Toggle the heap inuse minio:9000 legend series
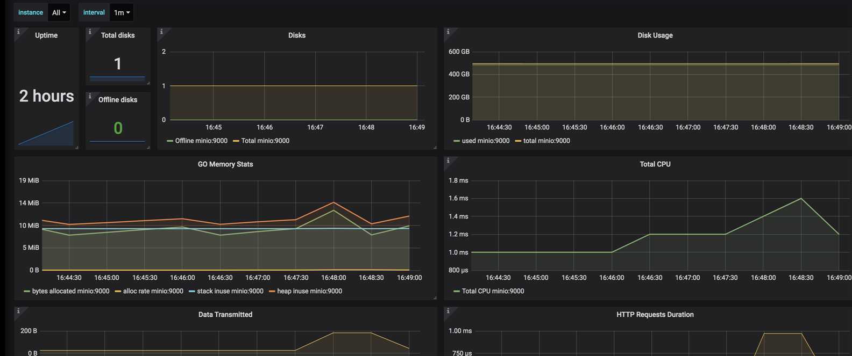Image resolution: width=852 pixels, height=356 pixels. 309,291
